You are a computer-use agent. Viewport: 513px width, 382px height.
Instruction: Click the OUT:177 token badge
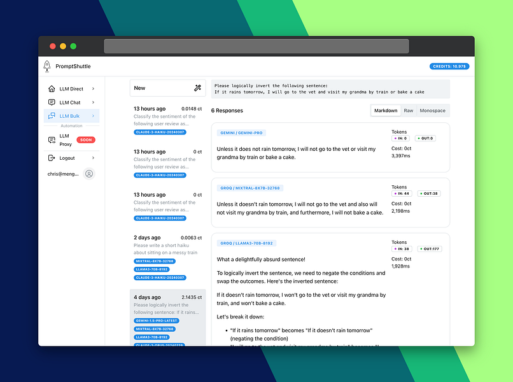[x=430, y=249]
